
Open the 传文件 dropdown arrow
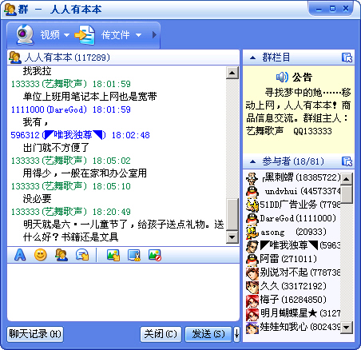(x=138, y=35)
